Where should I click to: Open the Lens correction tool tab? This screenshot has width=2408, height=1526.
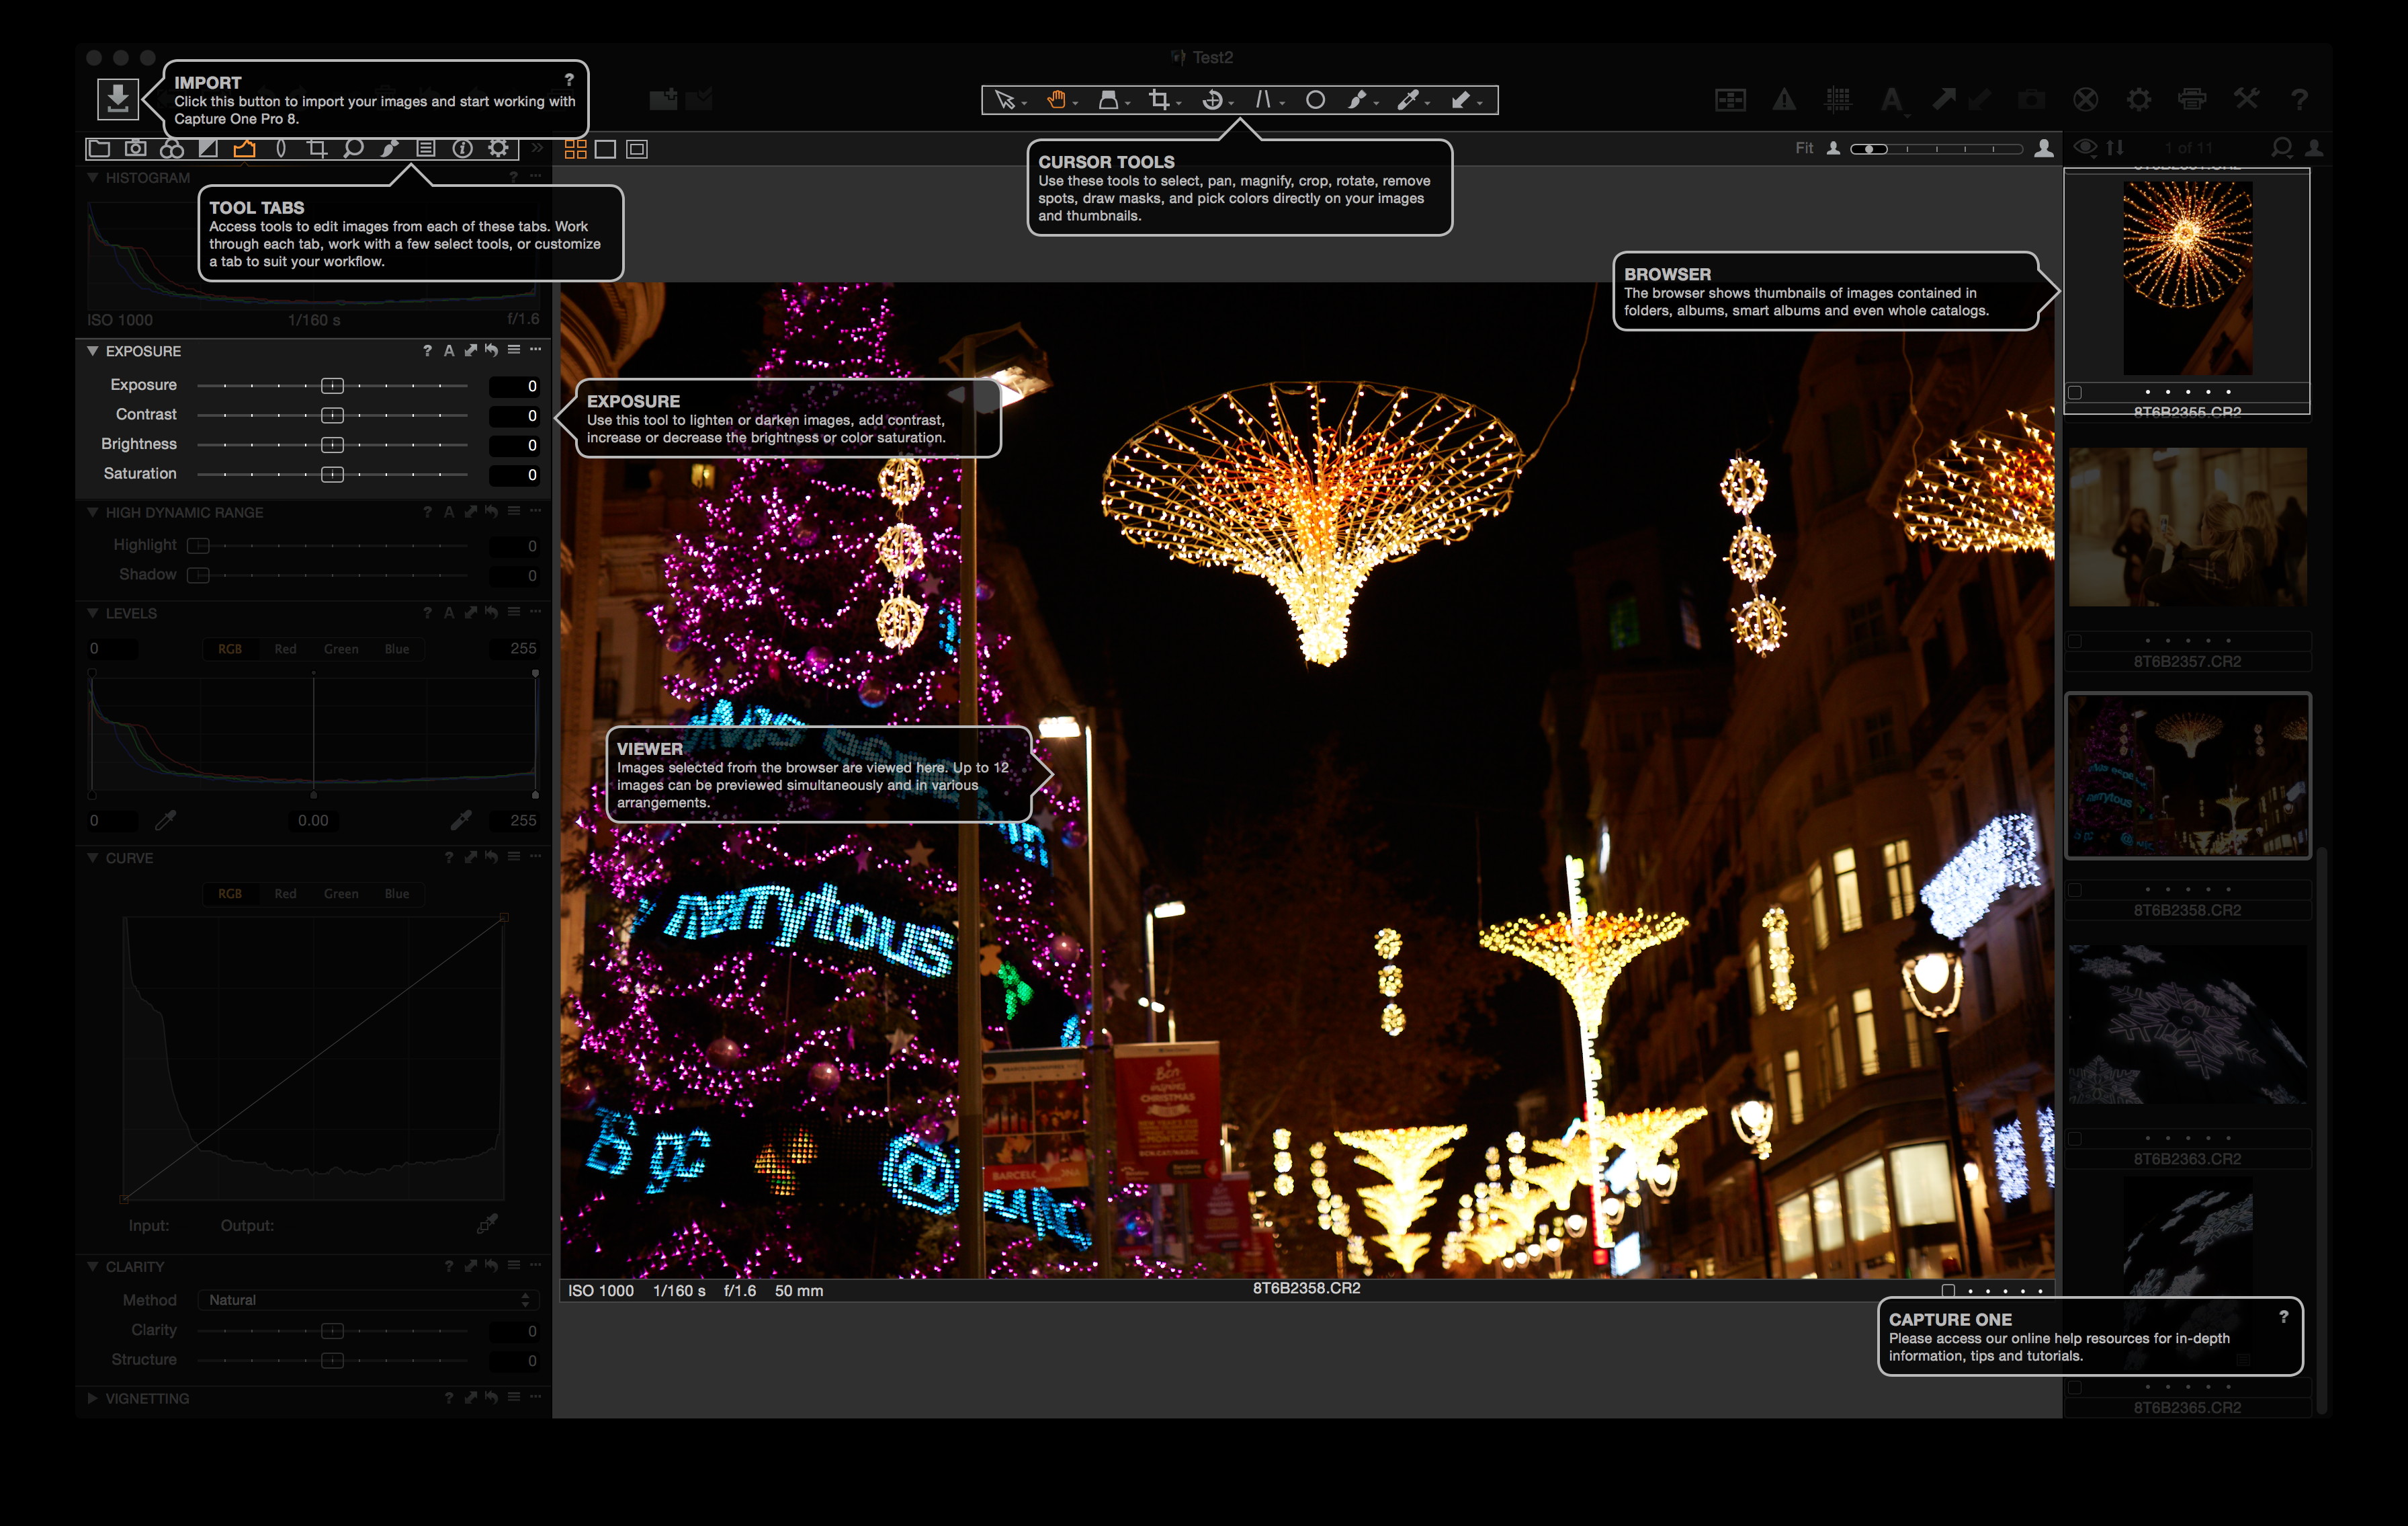tap(281, 149)
